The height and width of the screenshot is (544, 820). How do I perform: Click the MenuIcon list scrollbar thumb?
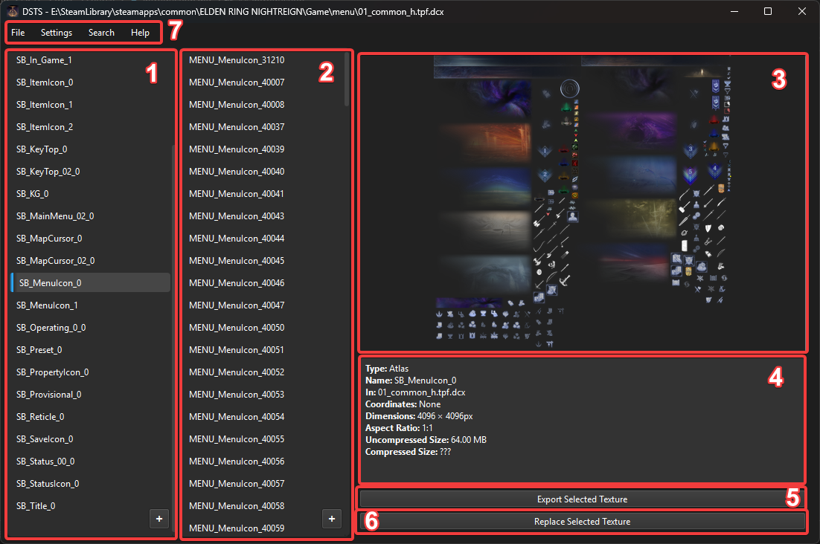[347, 80]
